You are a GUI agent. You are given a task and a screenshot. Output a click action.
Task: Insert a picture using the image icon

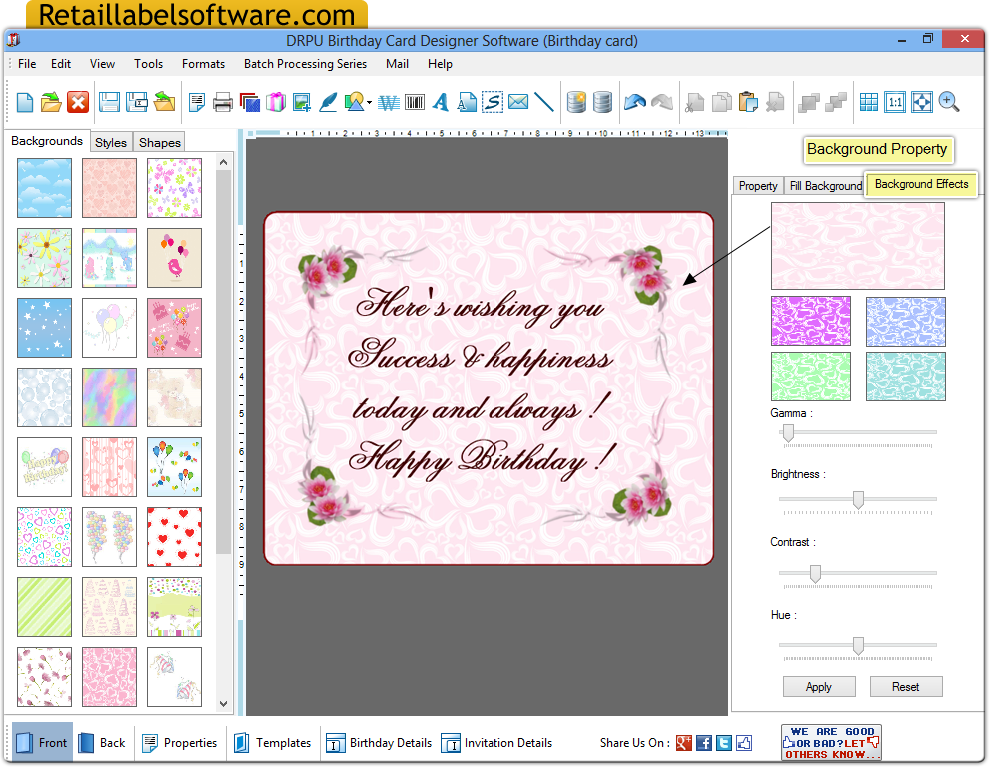pyautogui.click(x=302, y=102)
